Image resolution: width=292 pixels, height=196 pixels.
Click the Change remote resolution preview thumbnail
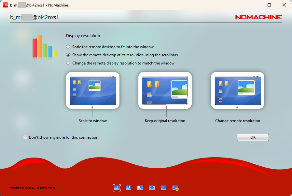(x=238, y=90)
